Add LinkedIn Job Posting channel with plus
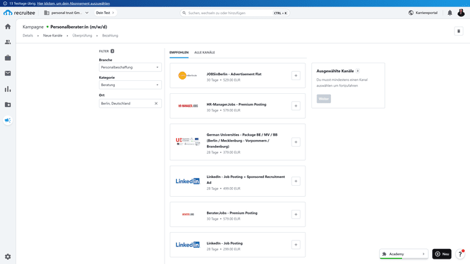Viewport: 470px width, 264px height. pos(296,244)
